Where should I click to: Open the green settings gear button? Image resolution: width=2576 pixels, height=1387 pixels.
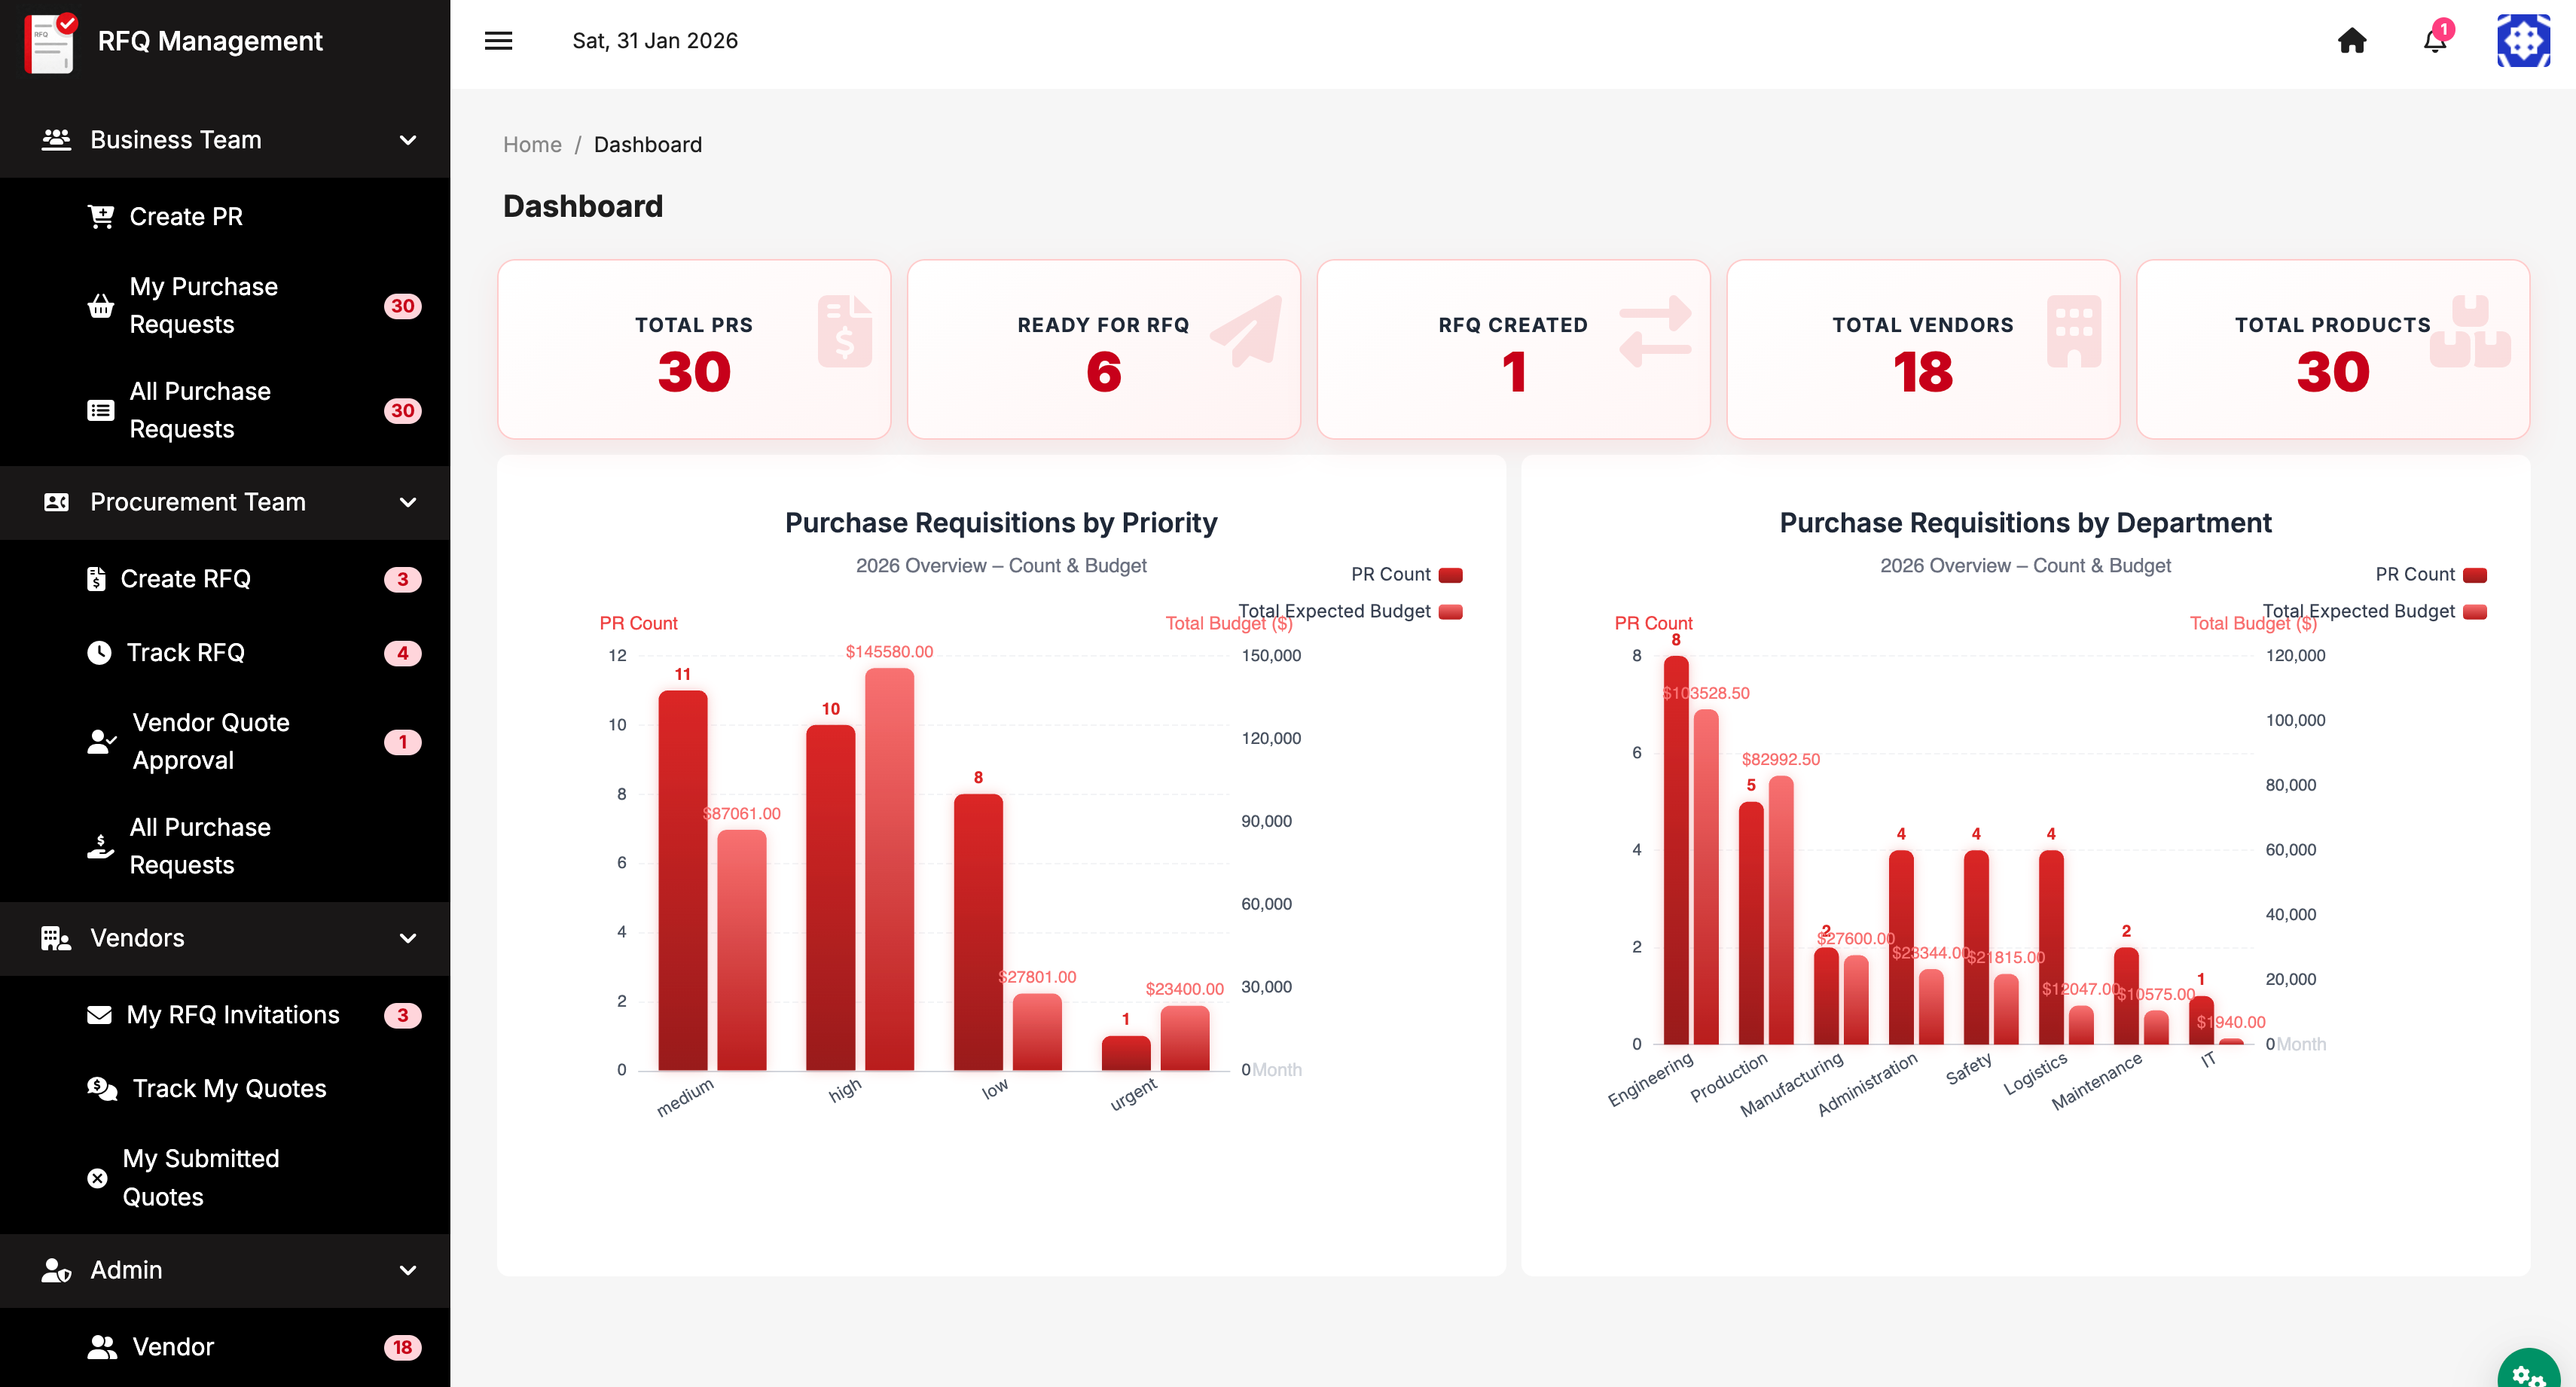[2527, 1373]
